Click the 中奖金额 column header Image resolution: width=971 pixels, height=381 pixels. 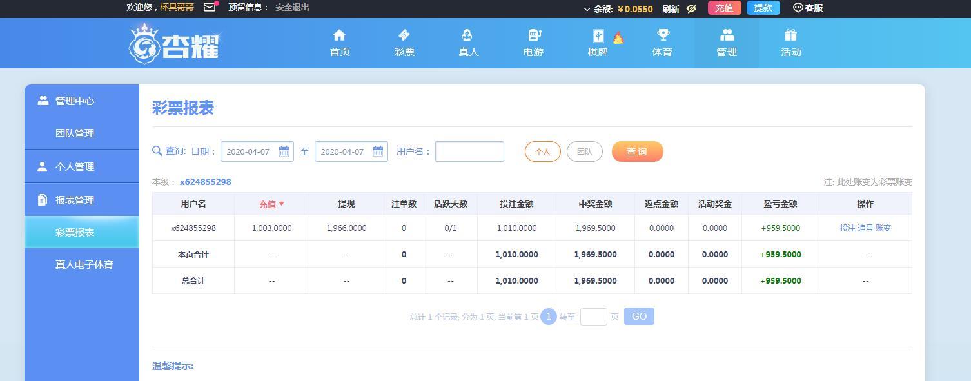pos(595,204)
